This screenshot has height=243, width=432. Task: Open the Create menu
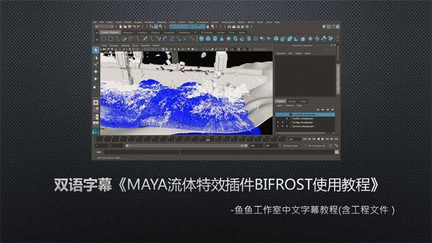[x=109, y=22]
